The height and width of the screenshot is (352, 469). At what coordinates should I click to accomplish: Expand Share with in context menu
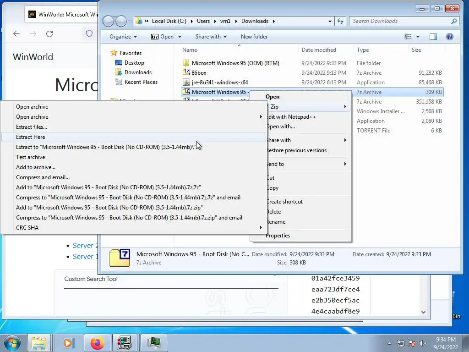point(308,140)
